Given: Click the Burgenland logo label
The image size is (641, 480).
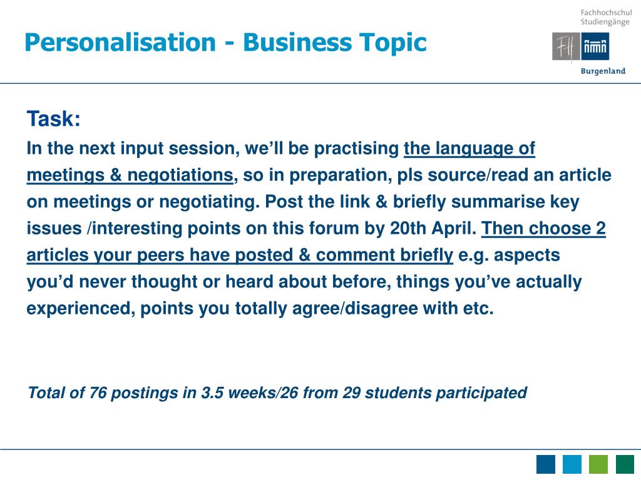Looking at the screenshot, I should click(x=603, y=71).
